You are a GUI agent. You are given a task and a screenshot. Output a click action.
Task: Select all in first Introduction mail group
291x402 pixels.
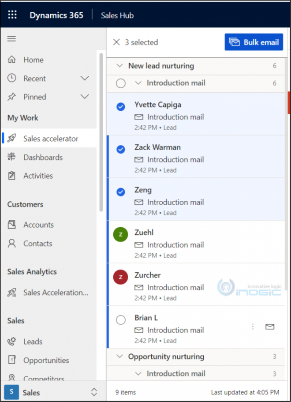click(121, 83)
